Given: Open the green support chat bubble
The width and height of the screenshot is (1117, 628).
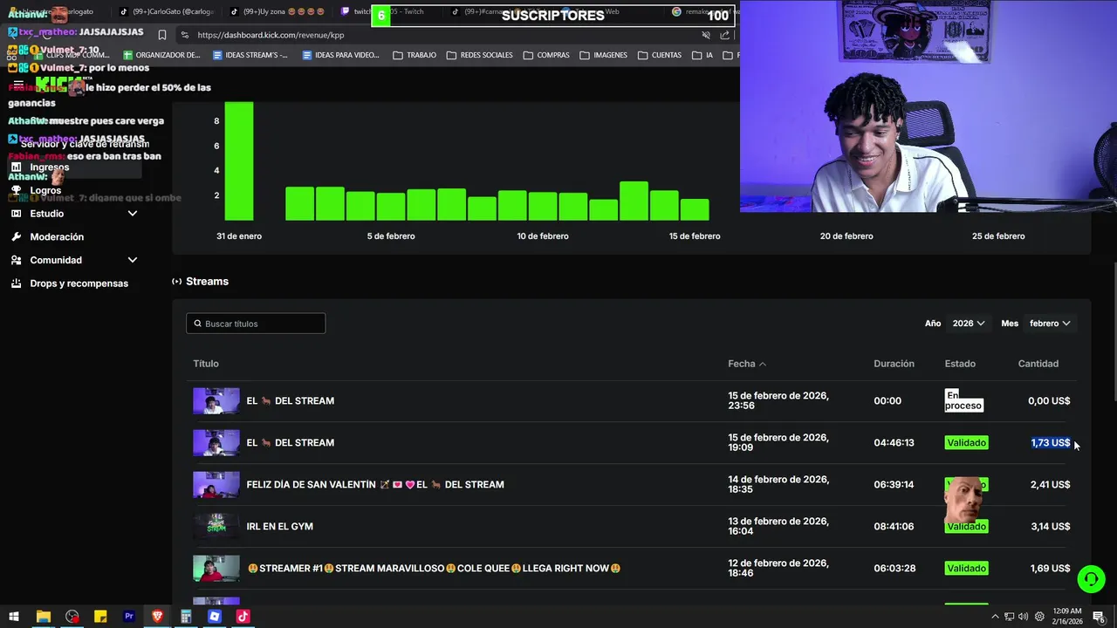Looking at the screenshot, I should (x=1091, y=578).
